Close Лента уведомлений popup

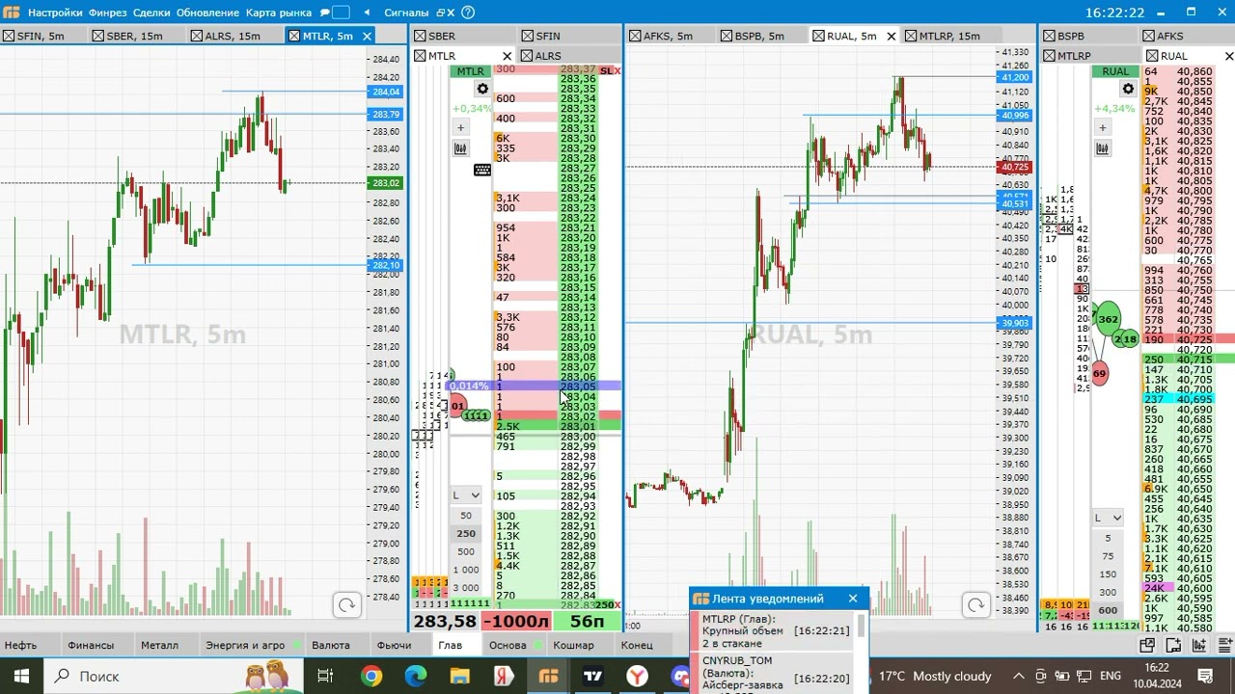point(853,599)
